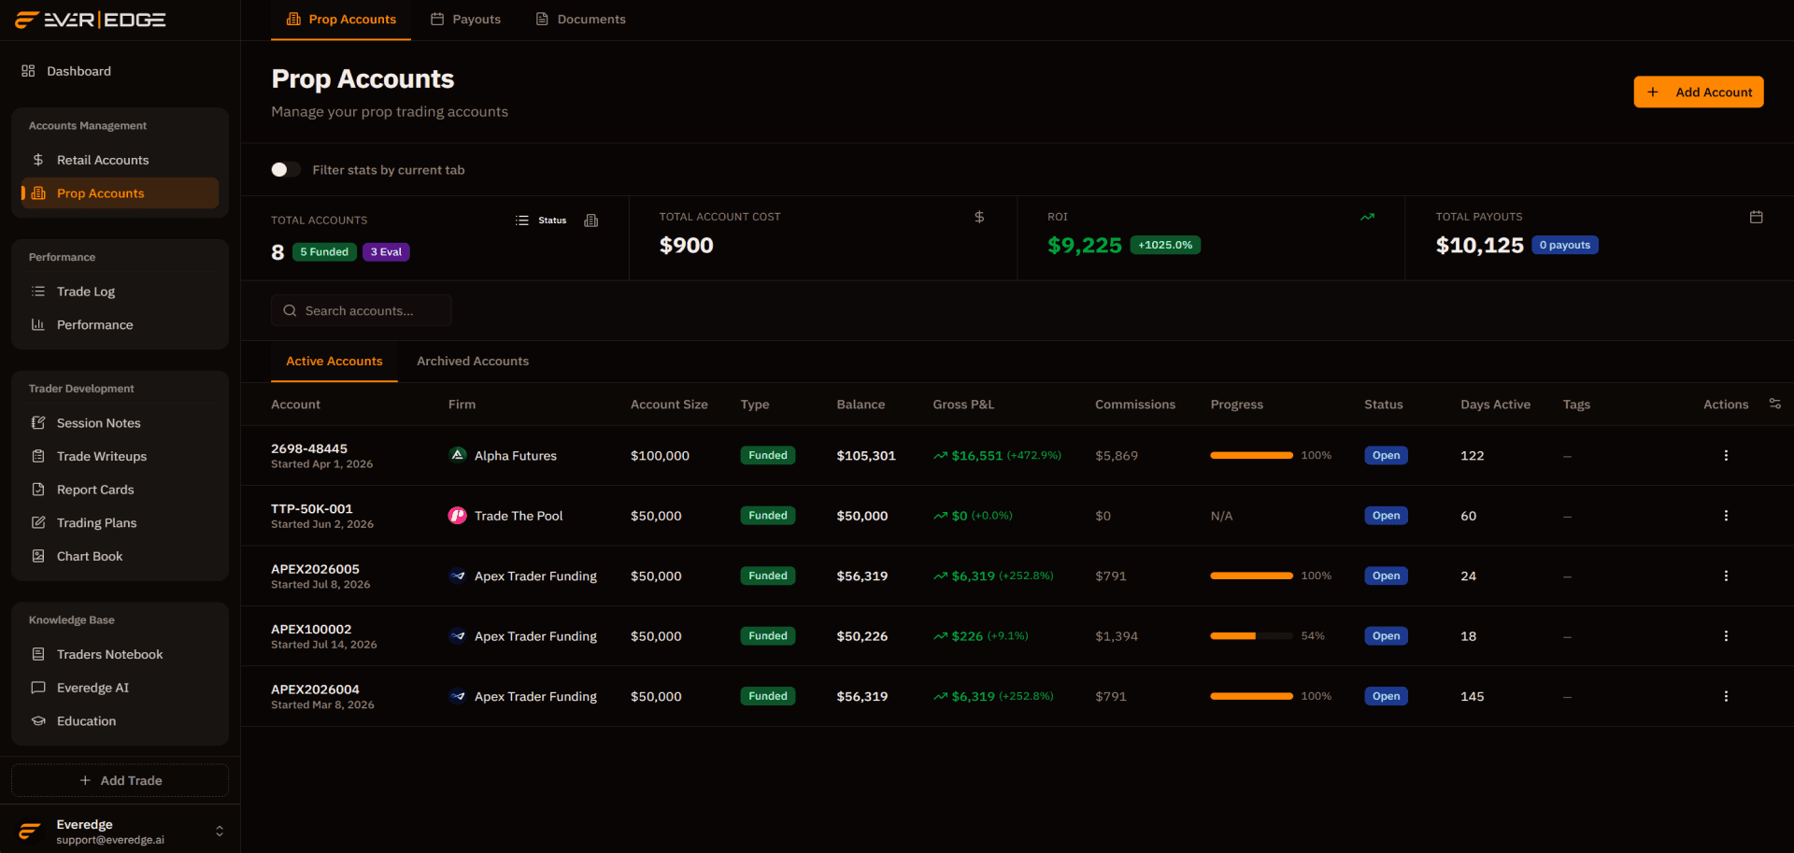This screenshot has height=853, width=1794.
Task: Click the calendar icon on Total Payouts
Action: (1756, 217)
